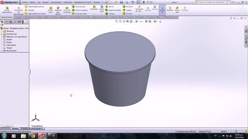Select the Planta plane in tree

9,42
